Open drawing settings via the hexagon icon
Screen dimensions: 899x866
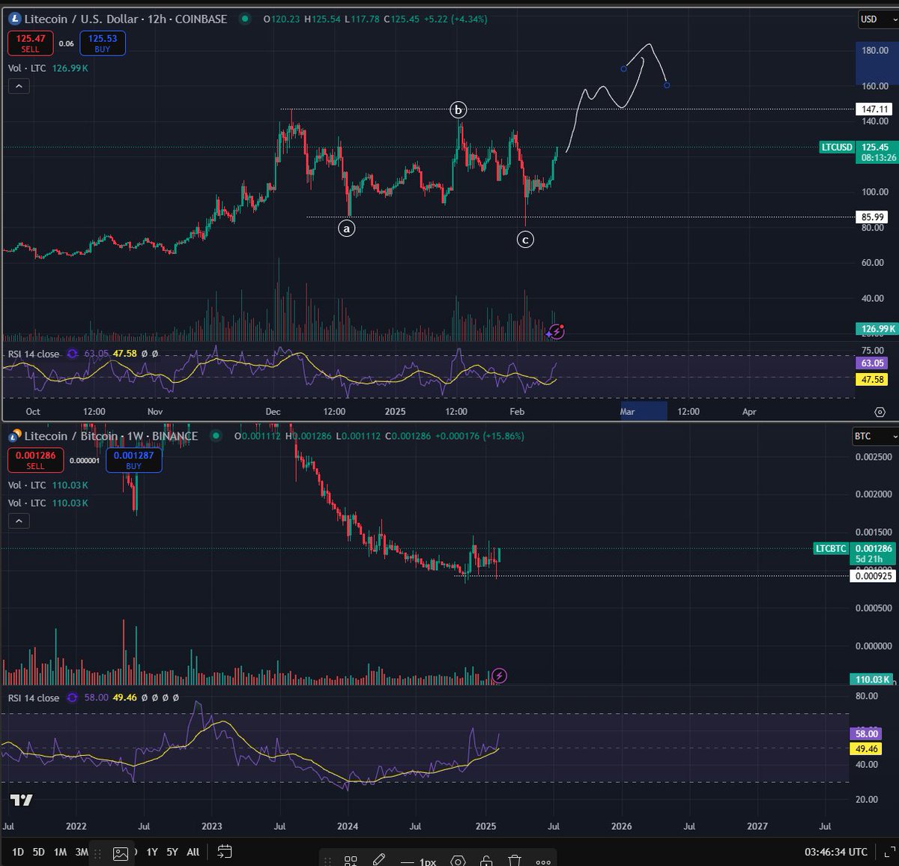point(457,862)
